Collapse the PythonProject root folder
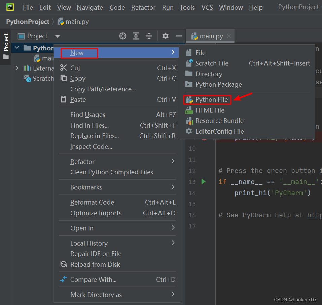This screenshot has width=322, height=305. (x=17, y=48)
